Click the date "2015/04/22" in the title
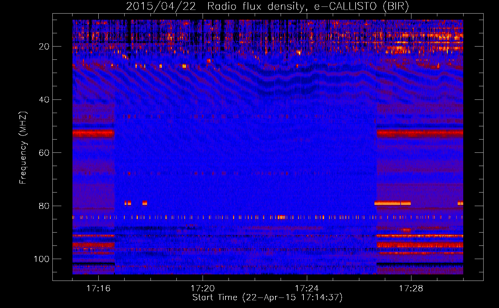The image size is (499, 308). 161,6
